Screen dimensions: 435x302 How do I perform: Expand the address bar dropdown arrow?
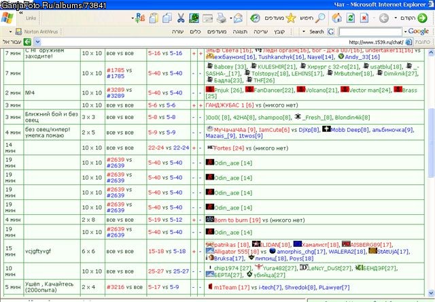point(38,42)
